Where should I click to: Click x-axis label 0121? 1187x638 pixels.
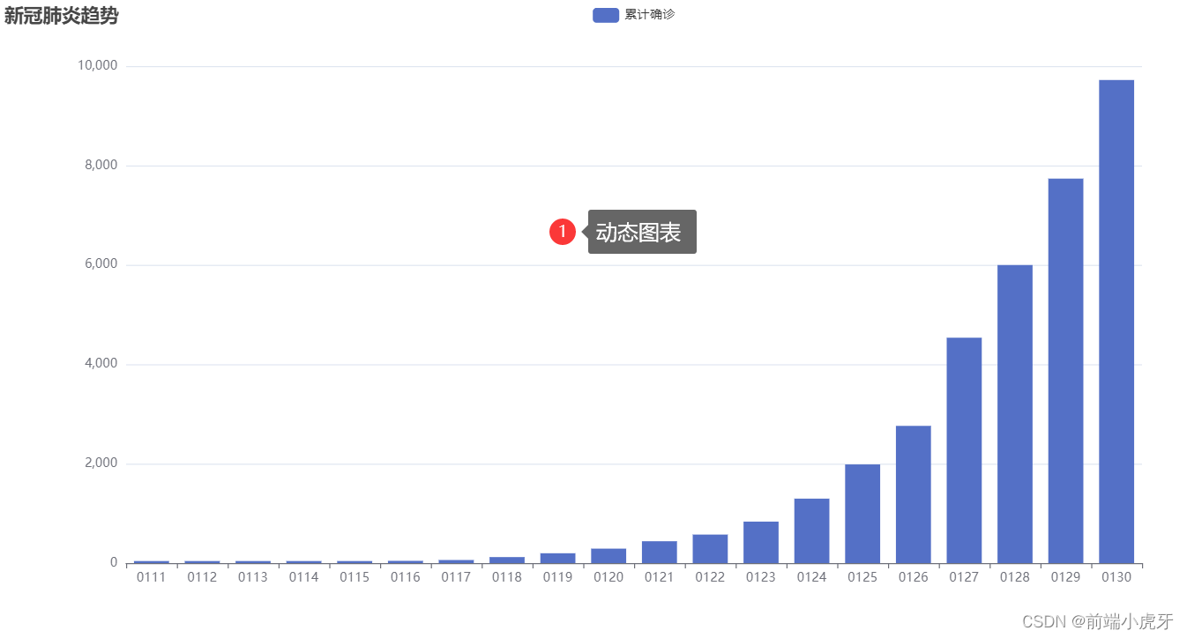[x=660, y=577]
